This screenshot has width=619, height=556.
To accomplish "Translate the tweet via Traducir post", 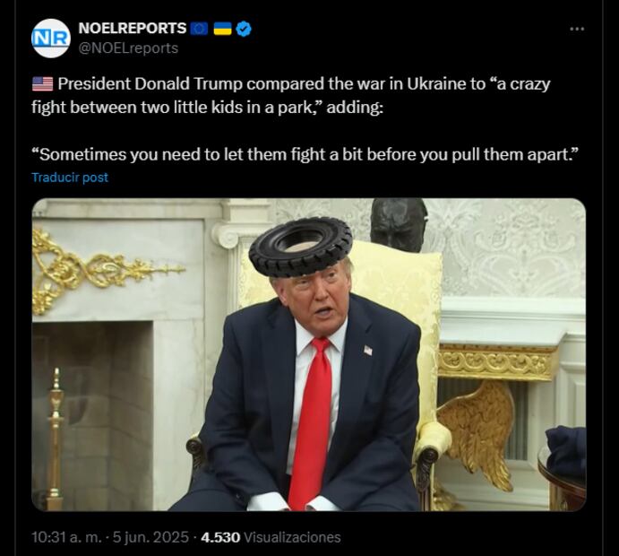I will click(70, 178).
